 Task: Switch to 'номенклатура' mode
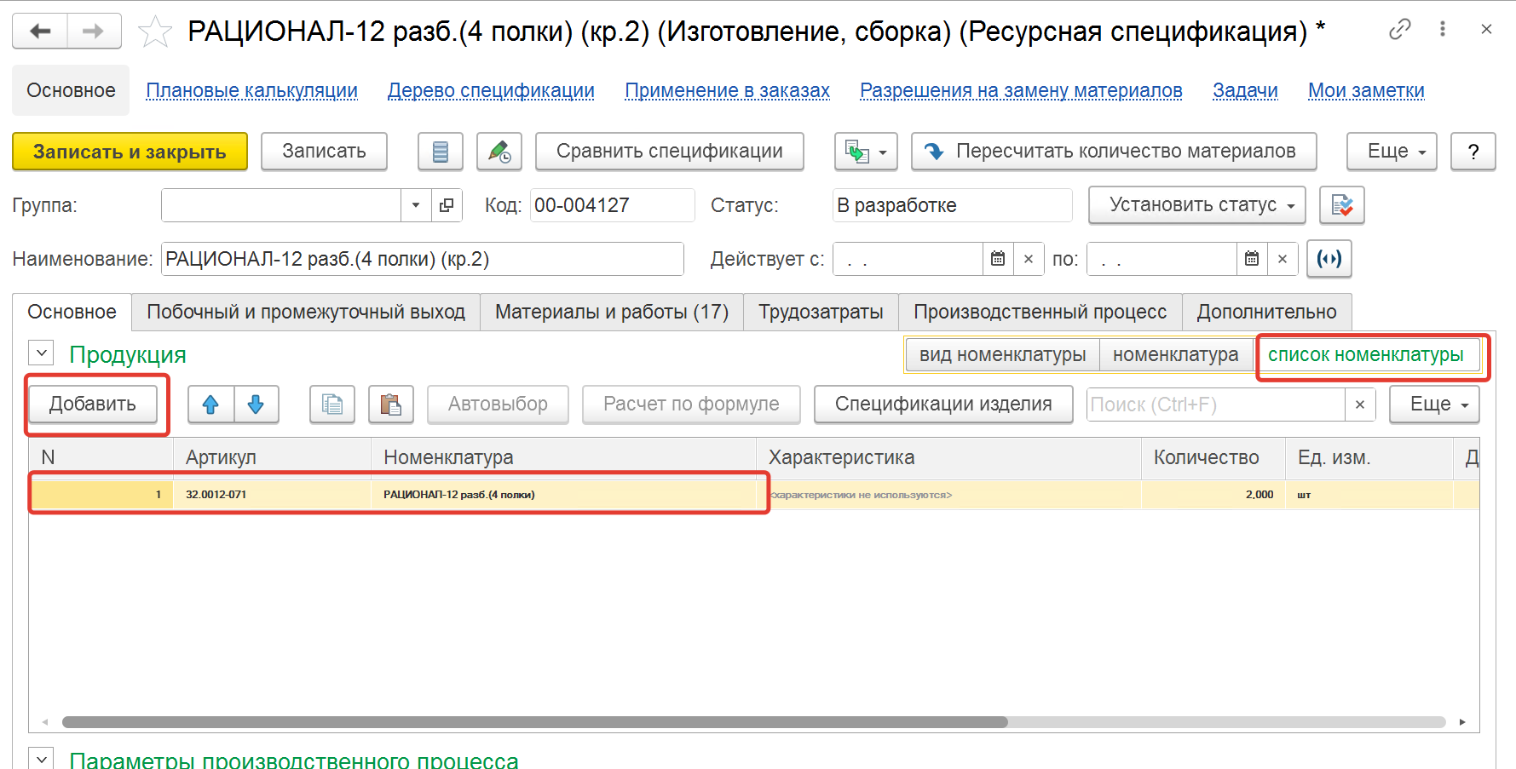tap(1175, 355)
